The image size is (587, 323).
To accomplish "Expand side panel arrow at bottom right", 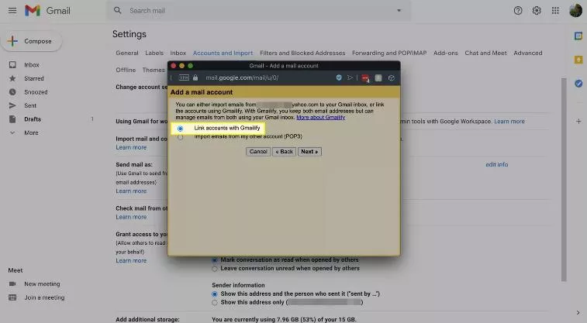I will (578, 312).
